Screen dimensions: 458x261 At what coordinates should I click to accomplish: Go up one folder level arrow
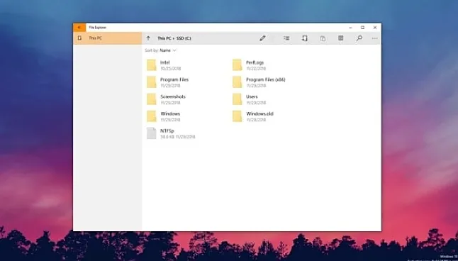[148, 38]
